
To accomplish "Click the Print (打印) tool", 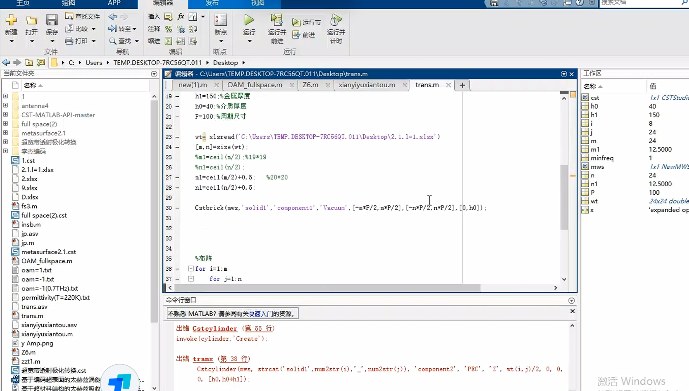I will [x=80, y=41].
